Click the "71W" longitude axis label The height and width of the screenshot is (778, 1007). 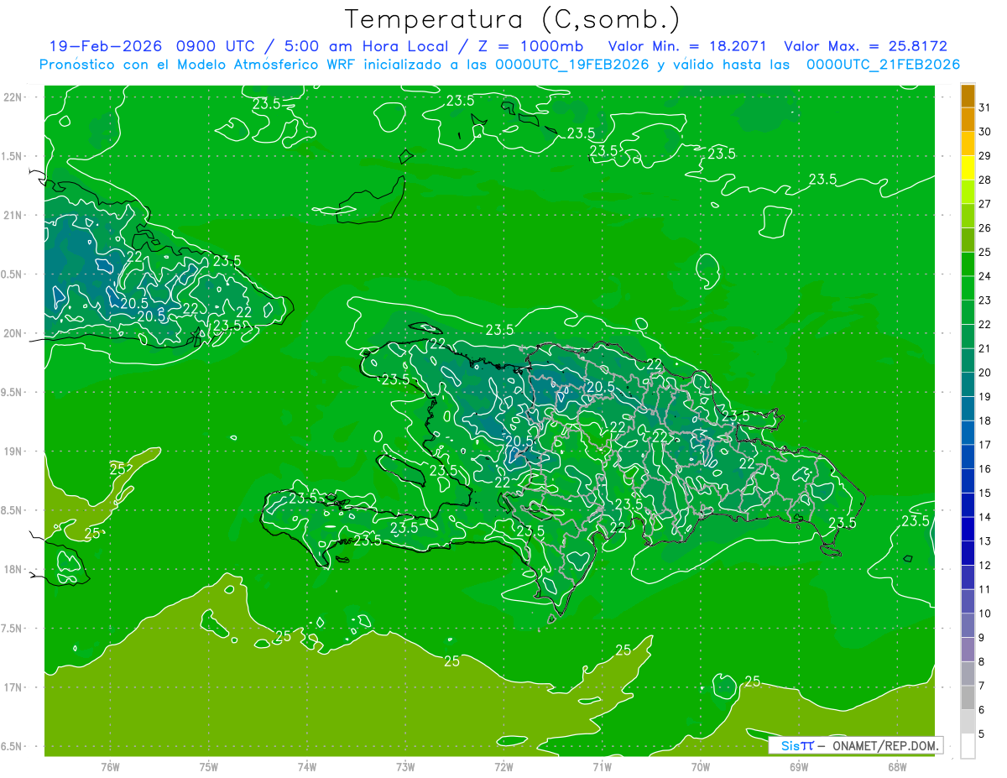click(x=602, y=767)
